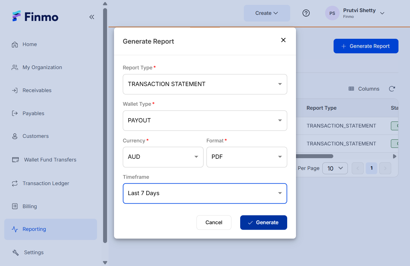Click the table's right scroll arrow

395,157
